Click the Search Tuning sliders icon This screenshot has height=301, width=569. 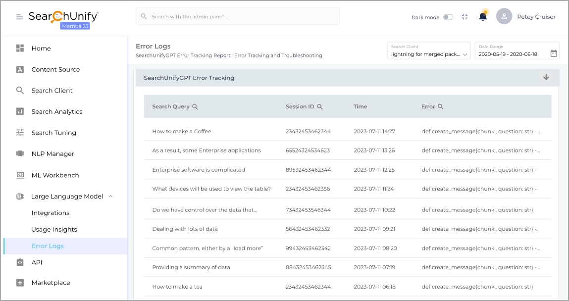(20, 132)
